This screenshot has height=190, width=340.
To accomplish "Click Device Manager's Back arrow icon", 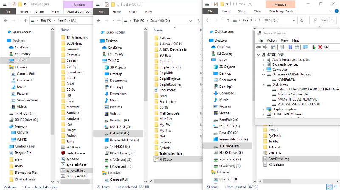I will (258, 47).
